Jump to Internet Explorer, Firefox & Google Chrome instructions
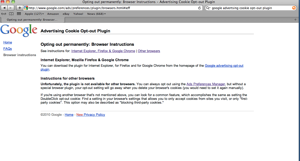The height and width of the screenshot is (161, 300). click(103, 51)
